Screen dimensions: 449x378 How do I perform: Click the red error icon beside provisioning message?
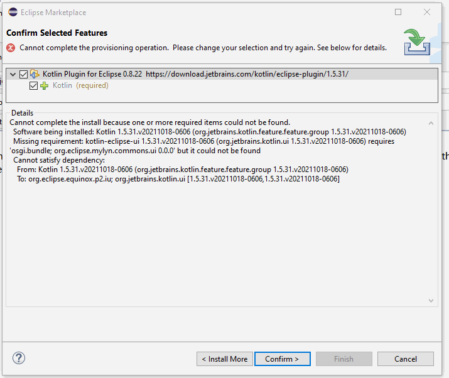point(11,48)
